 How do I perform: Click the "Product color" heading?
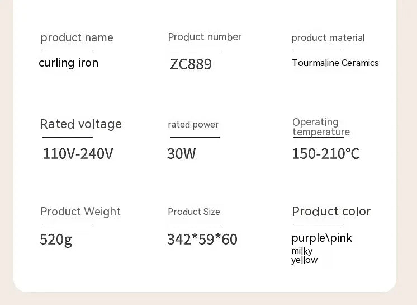(x=331, y=212)
